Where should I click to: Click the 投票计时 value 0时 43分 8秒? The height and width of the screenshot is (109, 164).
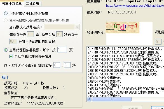pyautogui.click(x=34, y=83)
